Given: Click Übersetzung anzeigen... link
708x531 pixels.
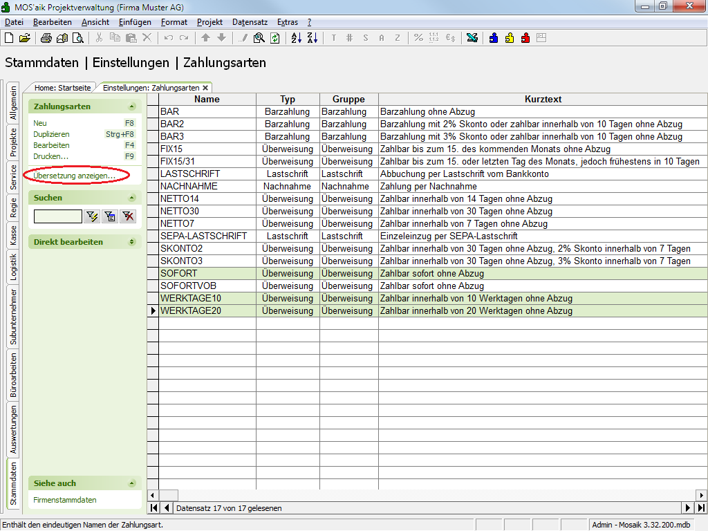Looking at the screenshot, I should (x=74, y=176).
